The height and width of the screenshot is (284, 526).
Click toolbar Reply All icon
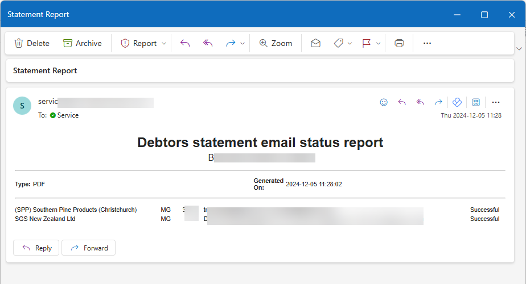coord(208,43)
